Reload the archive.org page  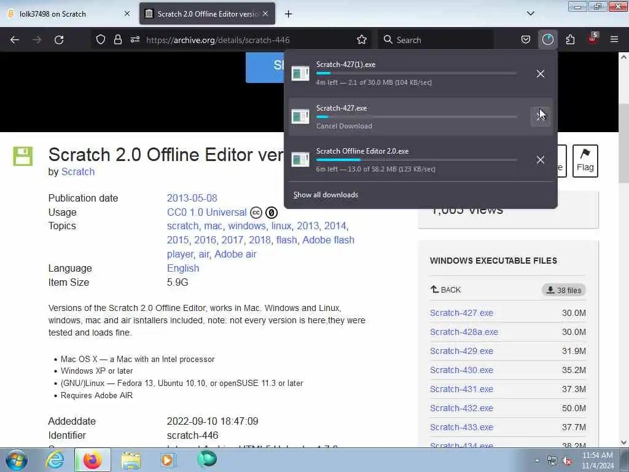(59, 40)
